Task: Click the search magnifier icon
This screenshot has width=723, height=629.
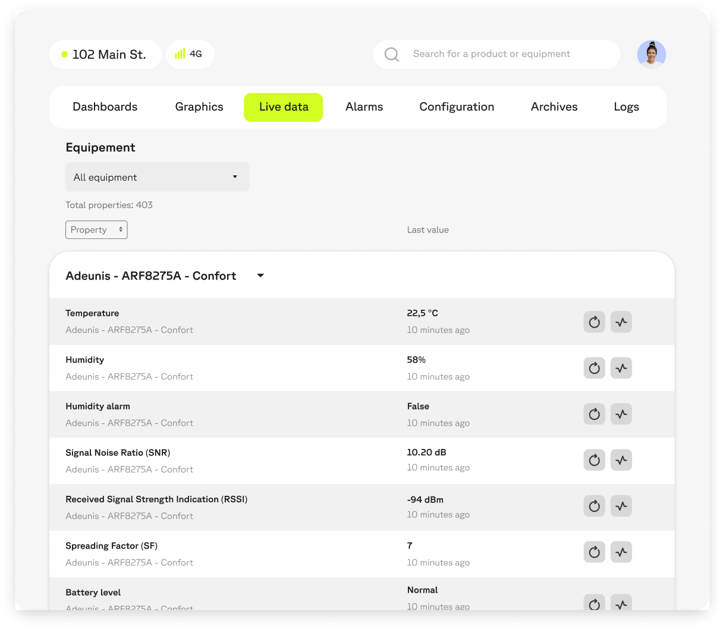Action: tap(392, 55)
